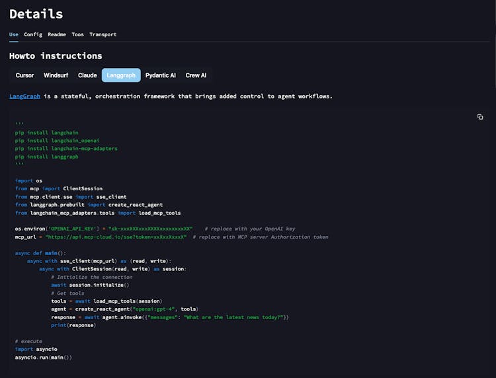The image size is (496, 378).
Task: Copy the code snippet with copy icon
Action: tap(480, 117)
